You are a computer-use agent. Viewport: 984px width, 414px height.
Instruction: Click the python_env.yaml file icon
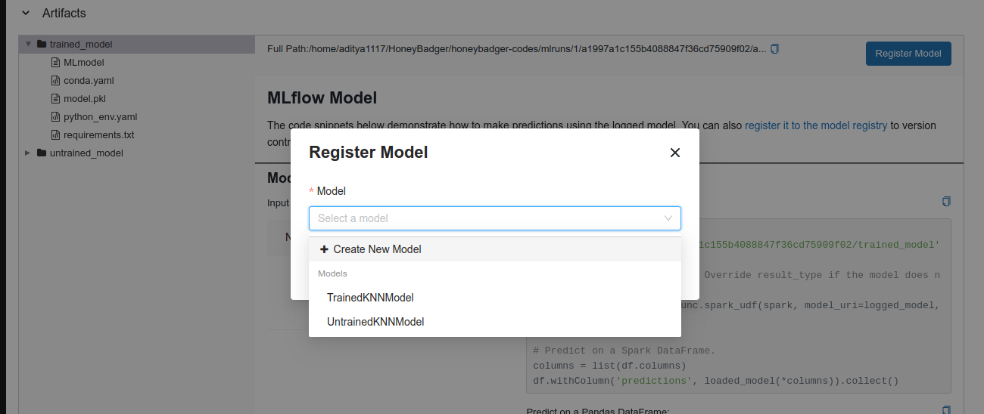coord(55,116)
